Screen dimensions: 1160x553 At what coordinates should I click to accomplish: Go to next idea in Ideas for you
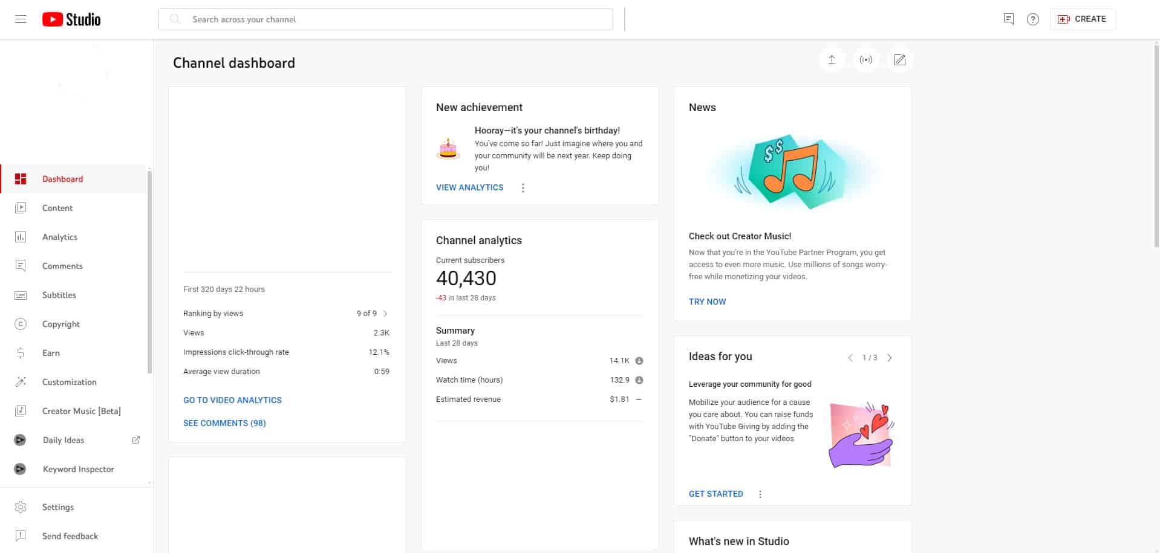point(889,358)
